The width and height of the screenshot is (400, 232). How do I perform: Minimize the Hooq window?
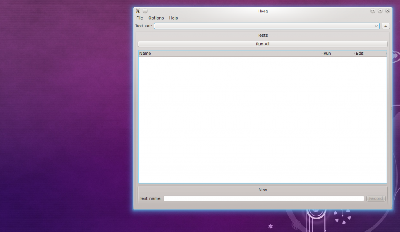[373, 11]
